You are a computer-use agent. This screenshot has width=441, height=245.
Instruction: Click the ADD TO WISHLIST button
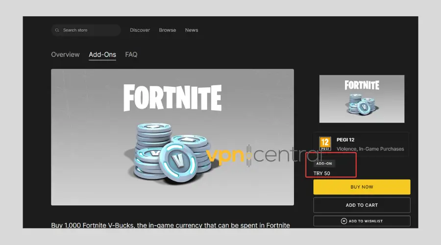coord(362,221)
